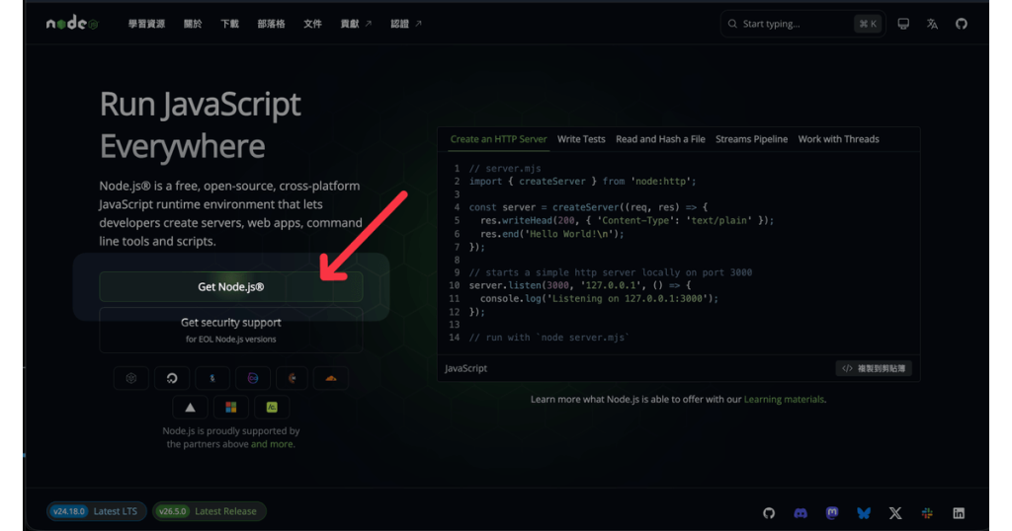Select the Create an HTTP Server tab

point(498,139)
